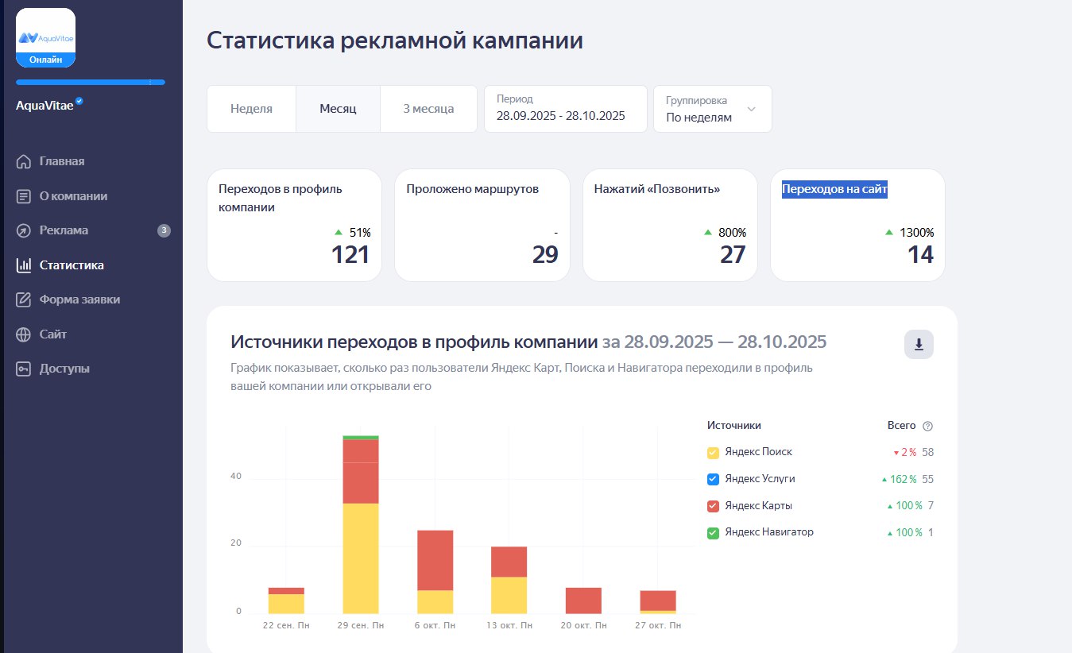The width and height of the screenshot is (1072, 653).
Task: Click the Форма заявки edit icon
Action: 24,300
